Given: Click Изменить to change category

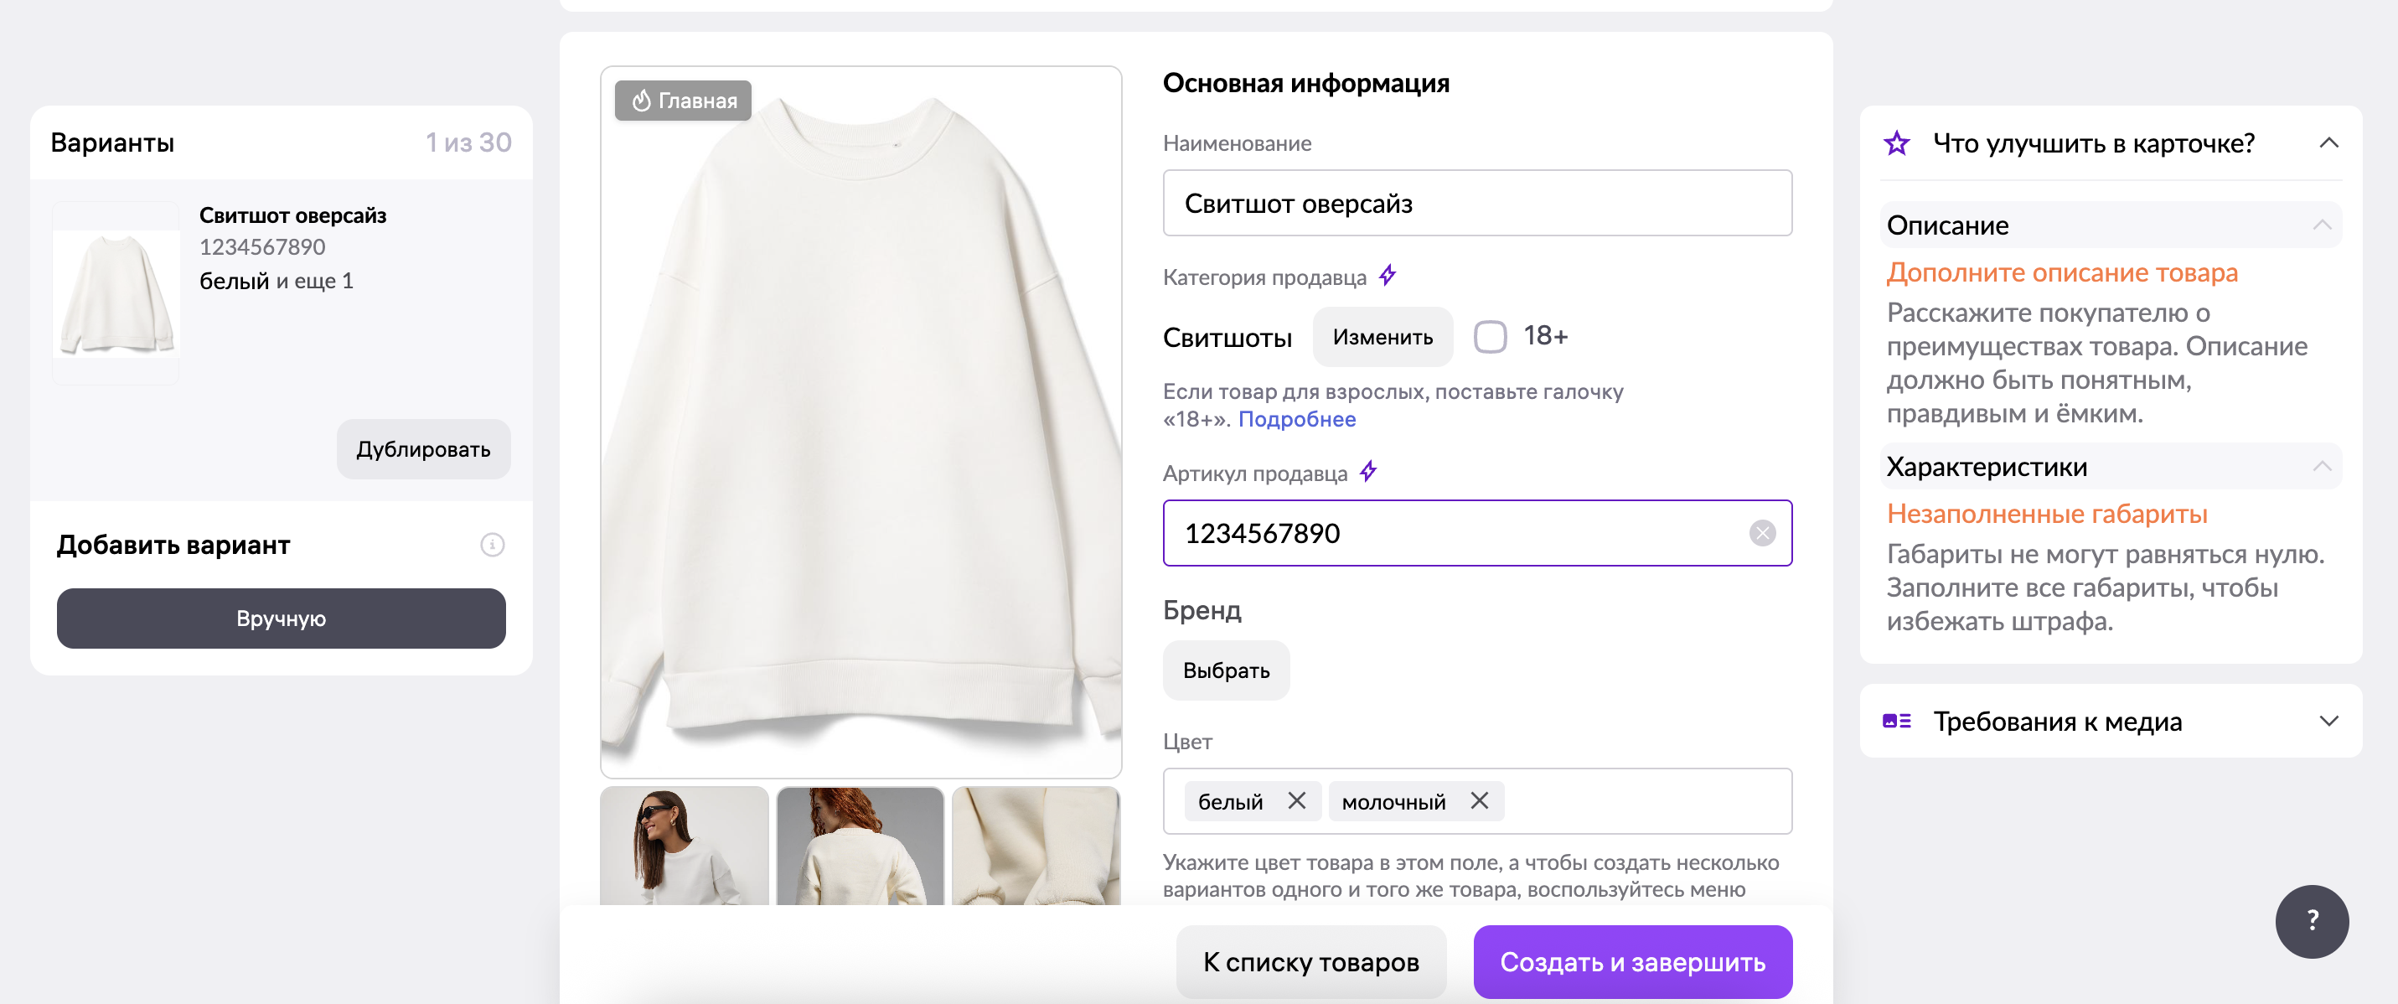Looking at the screenshot, I should click(1382, 336).
